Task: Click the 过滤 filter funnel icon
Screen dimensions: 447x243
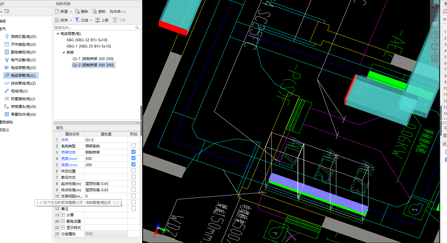Action: tap(77, 20)
